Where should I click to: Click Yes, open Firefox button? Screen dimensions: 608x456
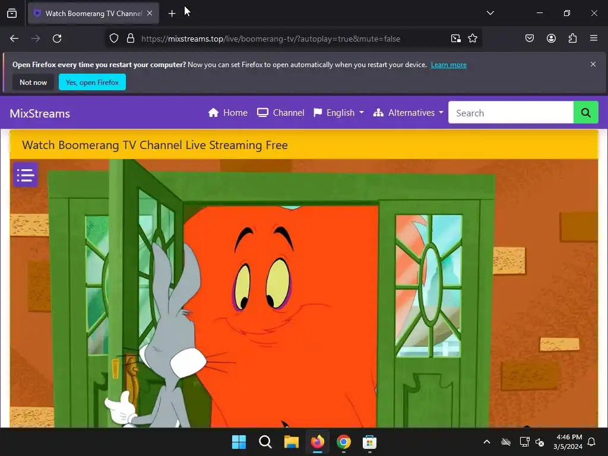92,82
